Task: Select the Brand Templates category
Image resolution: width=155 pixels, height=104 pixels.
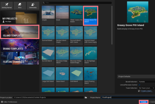Action: click(20, 45)
